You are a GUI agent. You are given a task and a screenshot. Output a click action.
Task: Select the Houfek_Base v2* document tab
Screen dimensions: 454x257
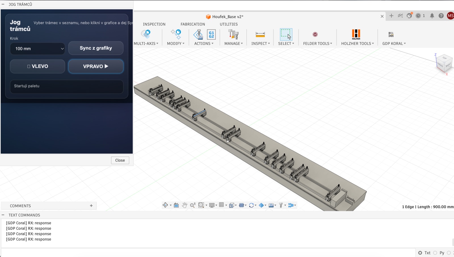point(224,16)
